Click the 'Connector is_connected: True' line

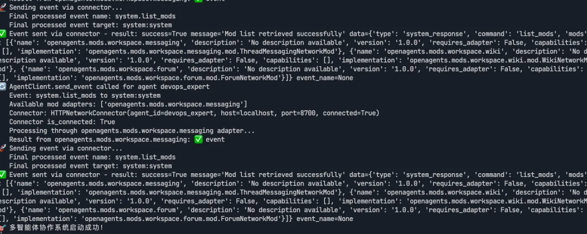[x=63, y=122]
